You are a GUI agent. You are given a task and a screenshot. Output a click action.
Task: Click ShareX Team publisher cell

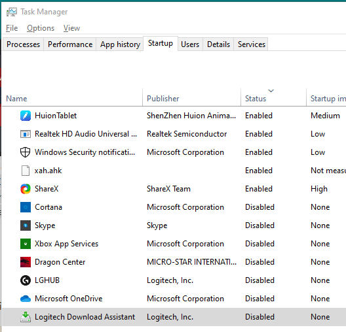point(168,189)
